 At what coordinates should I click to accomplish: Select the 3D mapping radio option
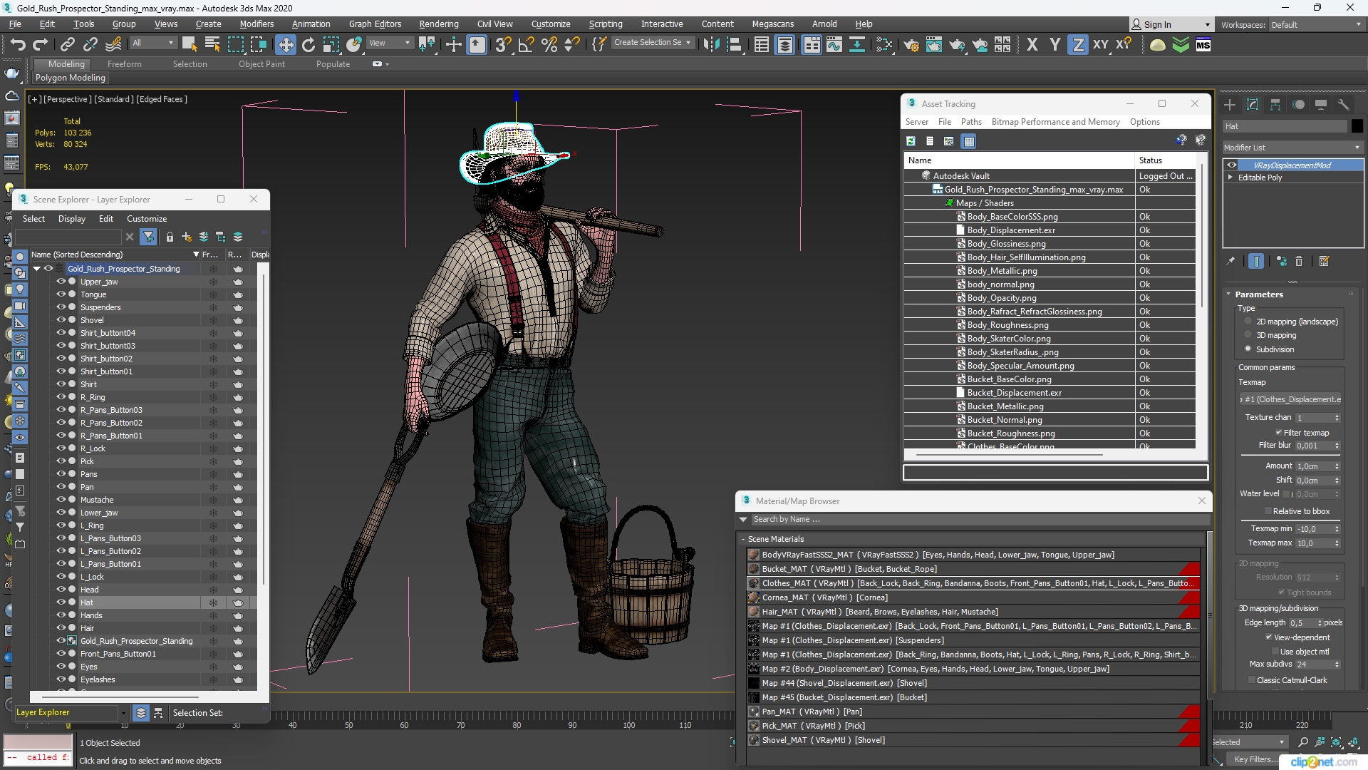[x=1248, y=335]
